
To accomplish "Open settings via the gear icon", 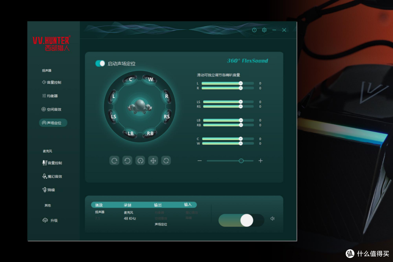I will (x=264, y=30).
